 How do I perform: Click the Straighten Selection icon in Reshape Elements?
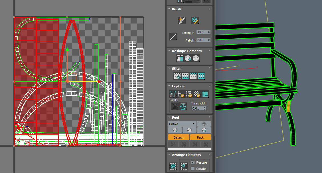pos(180,59)
